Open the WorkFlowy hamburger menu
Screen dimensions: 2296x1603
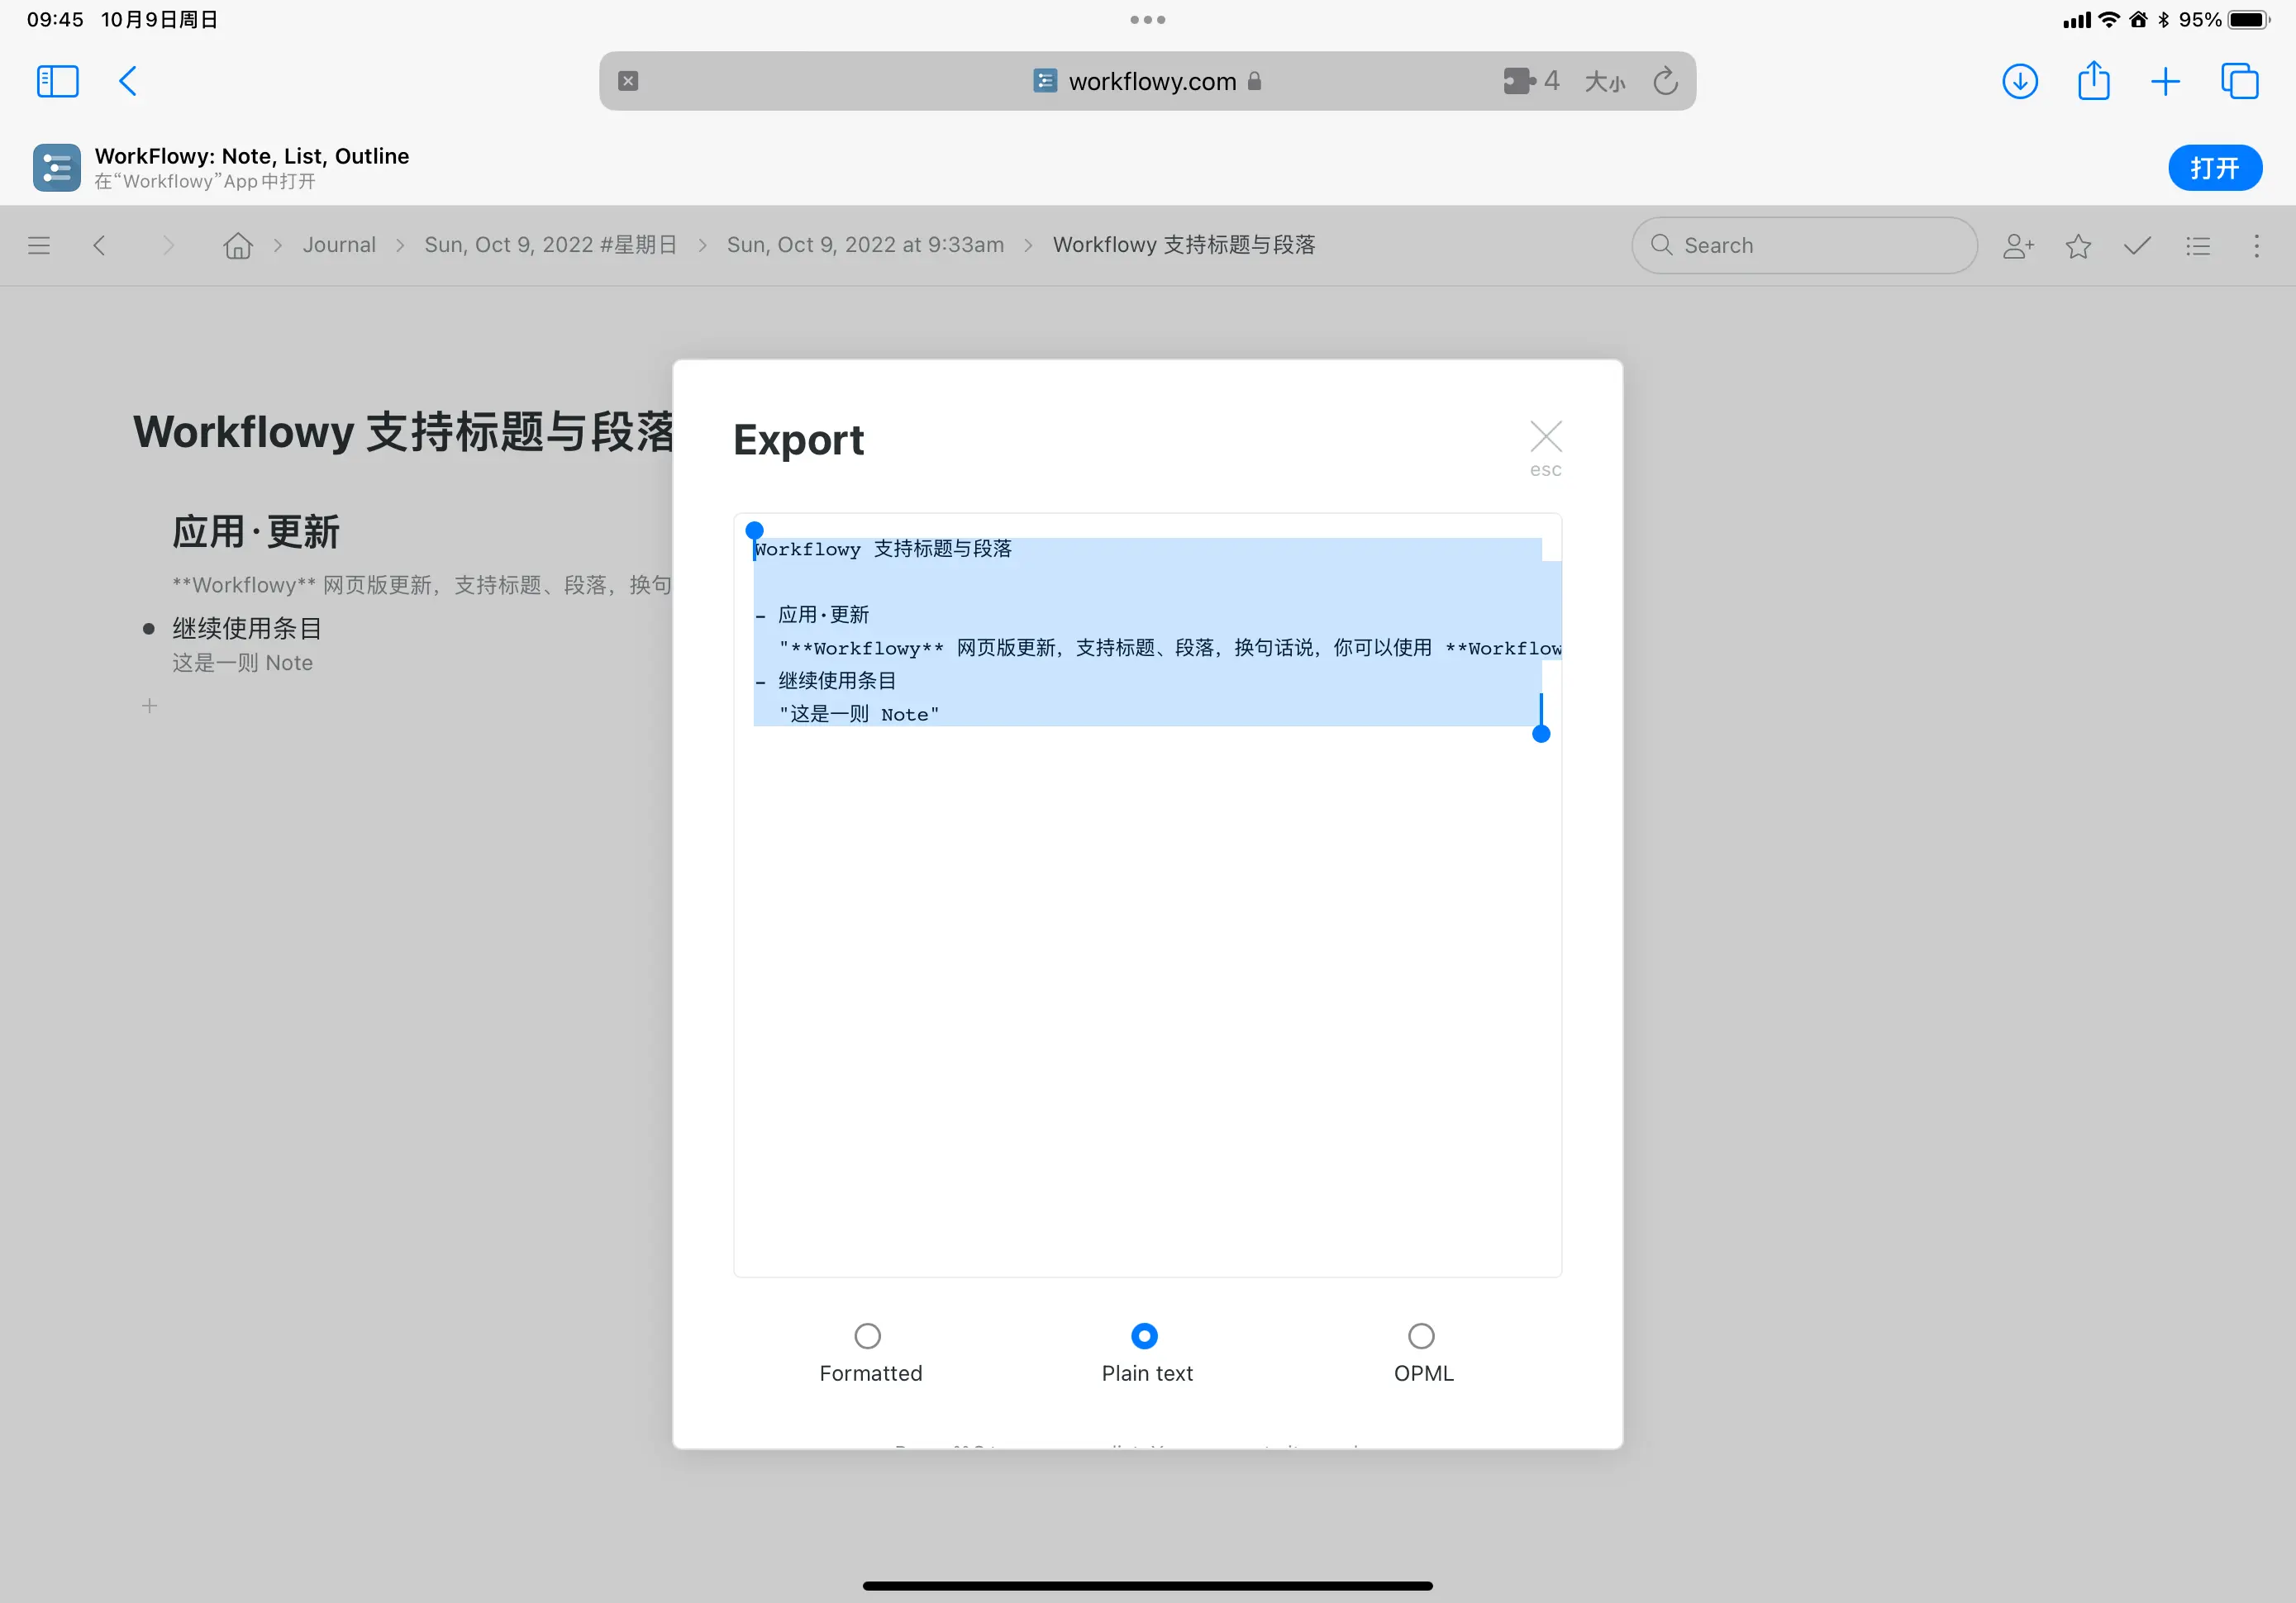pos(39,245)
